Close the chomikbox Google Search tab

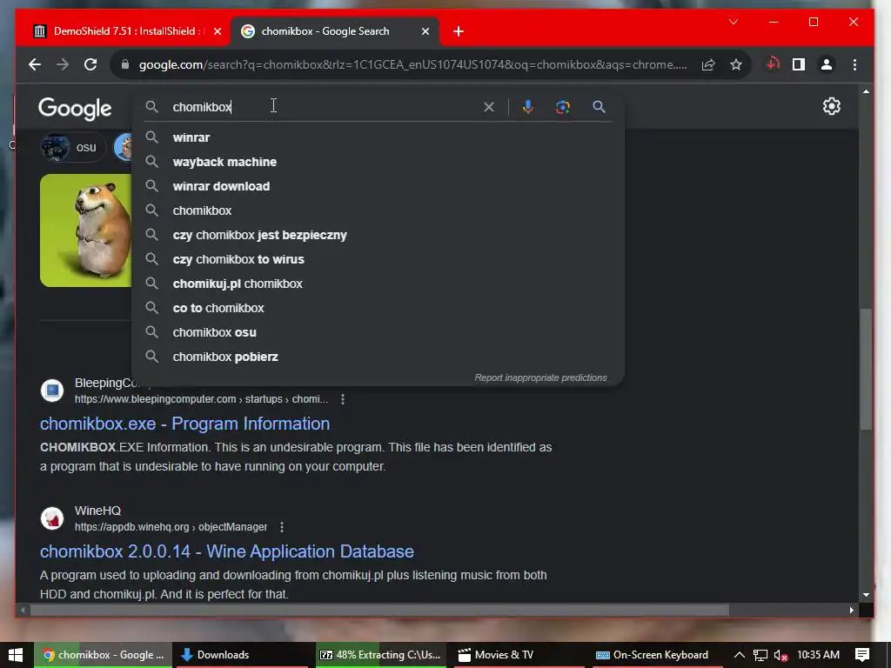click(x=425, y=32)
